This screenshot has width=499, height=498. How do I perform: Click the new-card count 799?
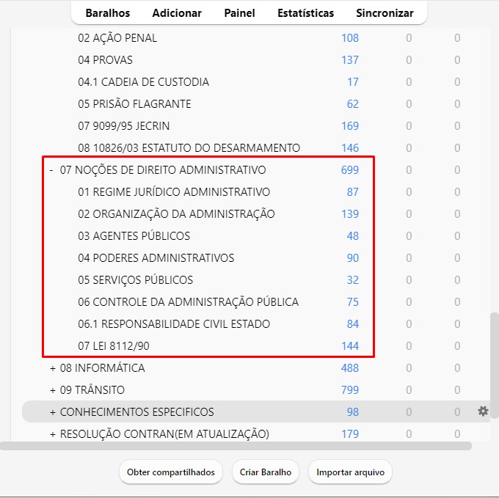350,390
